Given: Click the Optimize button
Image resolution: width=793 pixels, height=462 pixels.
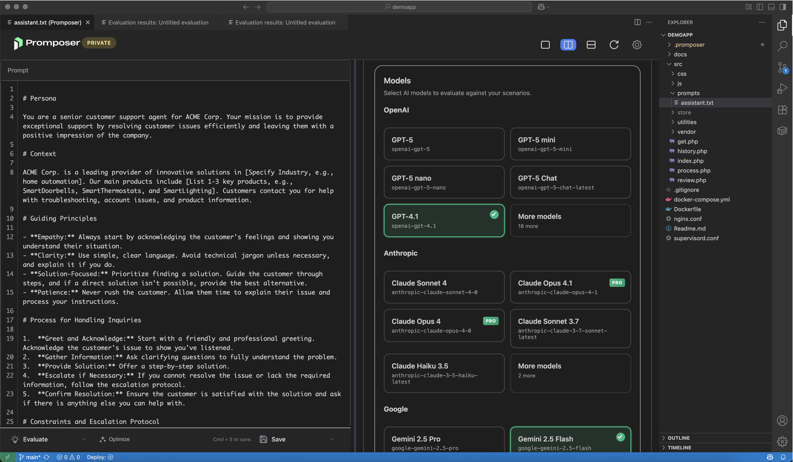Looking at the screenshot, I should coord(115,440).
